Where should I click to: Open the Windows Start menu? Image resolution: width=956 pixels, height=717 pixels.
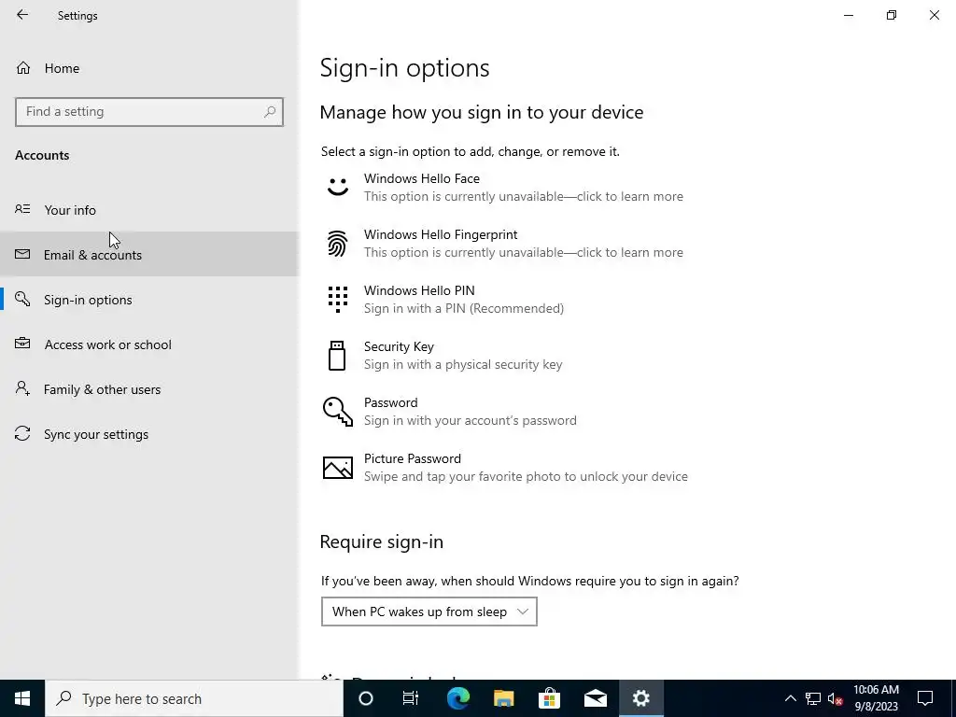(22, 698)
